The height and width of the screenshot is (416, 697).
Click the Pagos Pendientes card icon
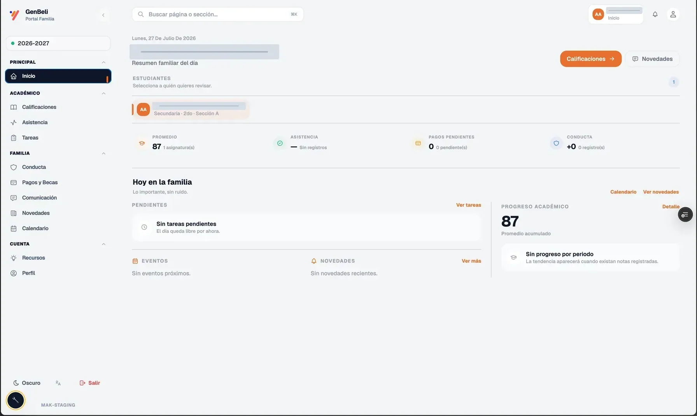point(418,143)
